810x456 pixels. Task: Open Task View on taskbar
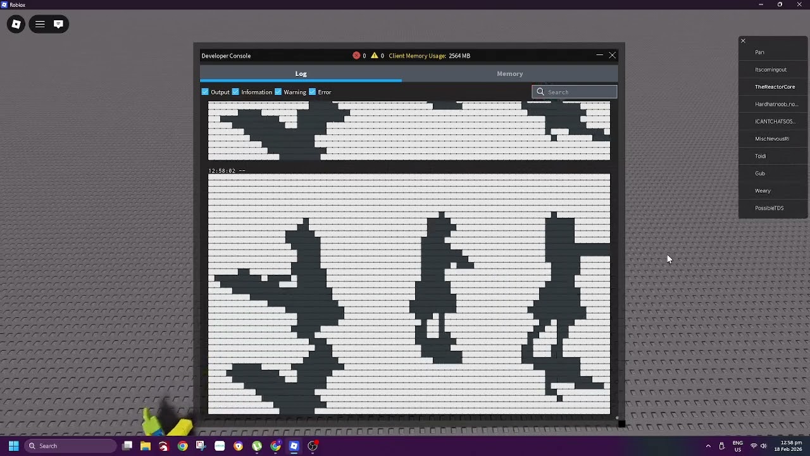coord(127,446)
